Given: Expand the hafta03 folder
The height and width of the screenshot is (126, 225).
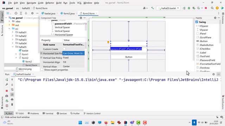Looking at the screenshot, I should [x=13, y=40].
